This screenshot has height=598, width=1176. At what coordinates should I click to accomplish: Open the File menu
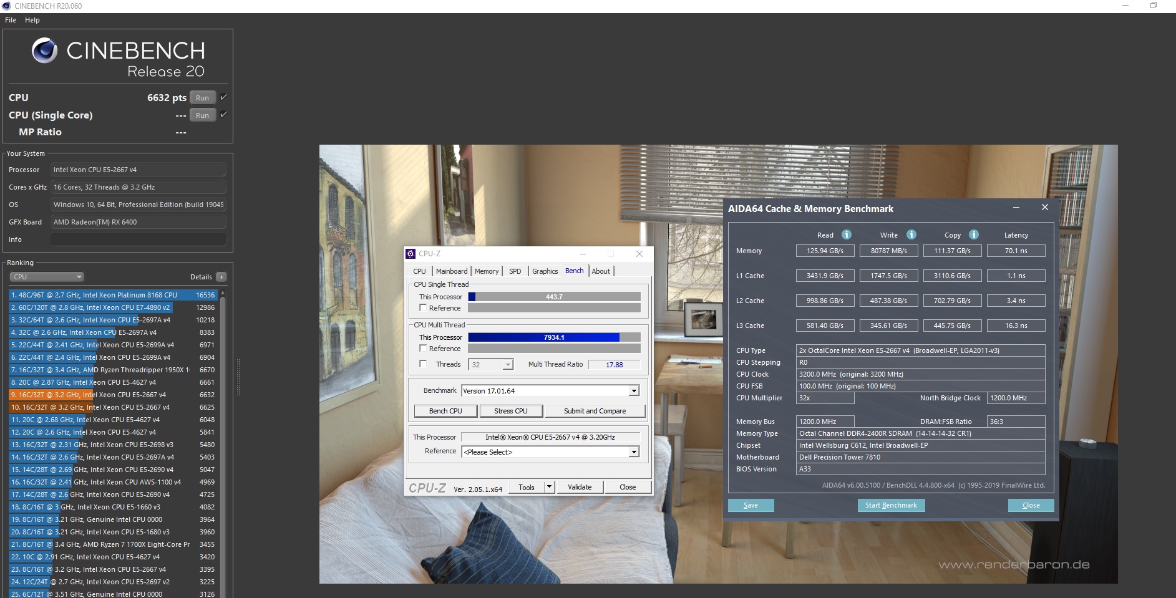coord(11,20)
